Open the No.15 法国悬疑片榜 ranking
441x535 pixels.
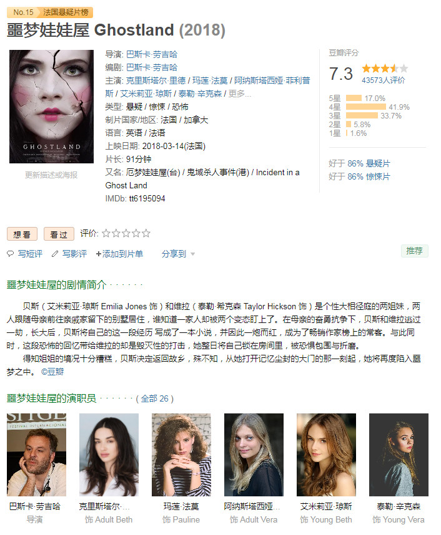(50, 12)
